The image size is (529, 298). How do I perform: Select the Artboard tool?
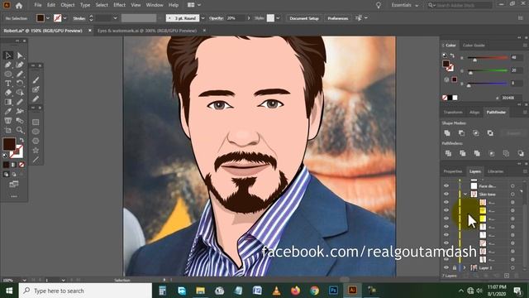pyautogui.click(x=8, y=130)
